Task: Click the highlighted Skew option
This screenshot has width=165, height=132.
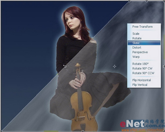Action: click(144, 43)
